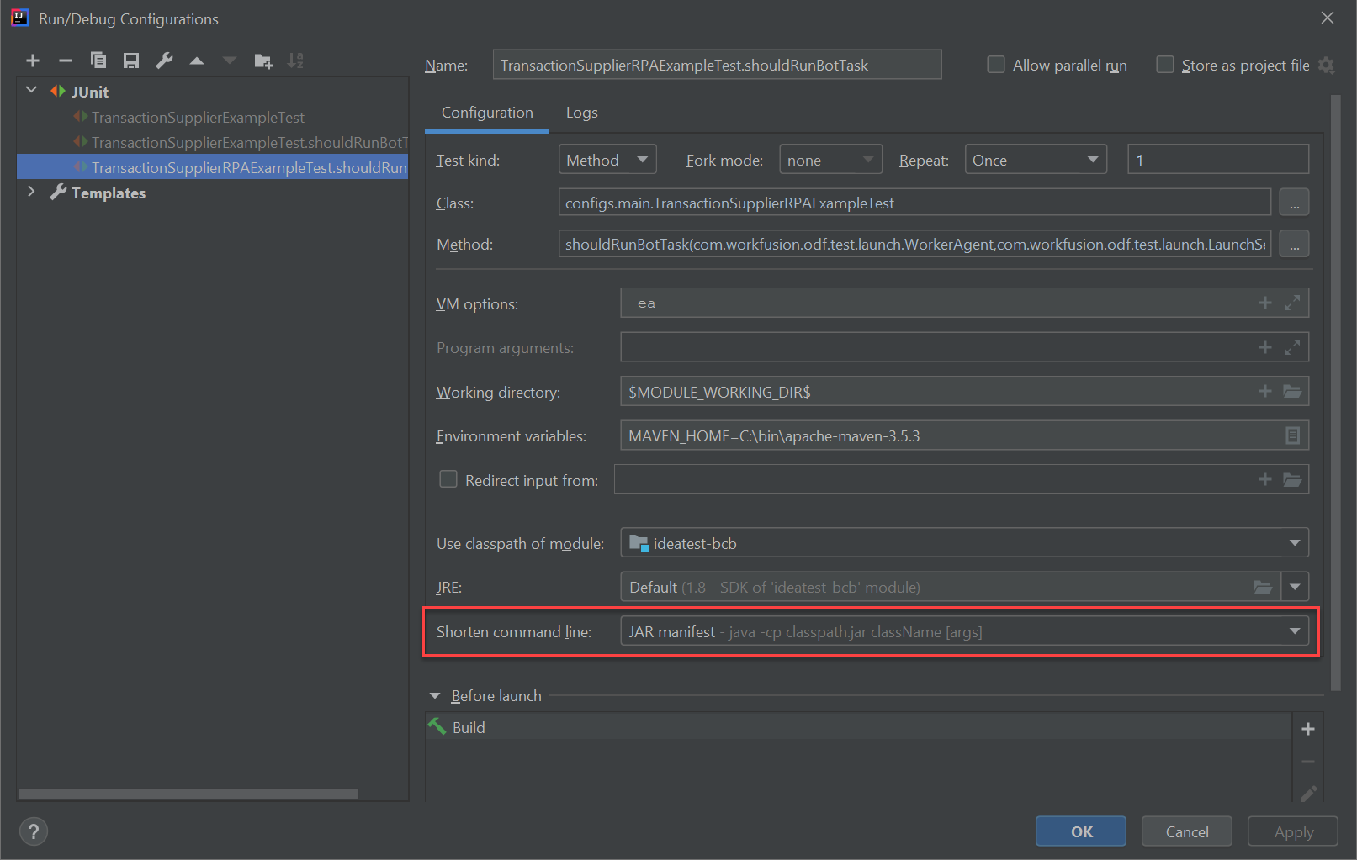Tick the Redirect input from checkbox

448,479
